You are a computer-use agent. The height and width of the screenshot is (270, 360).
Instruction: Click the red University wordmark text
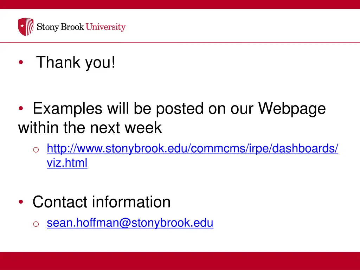pyautogui.click(x=105, y=27)
